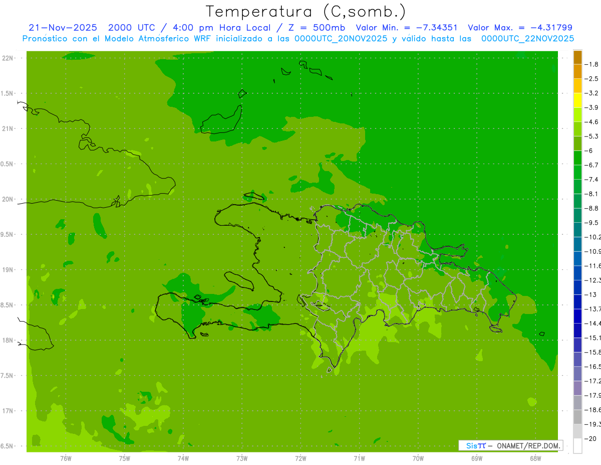Click valid-until time '0000UTC_22NOV2025'
This screenshot has width=601, height=465.
coord(527,39)
